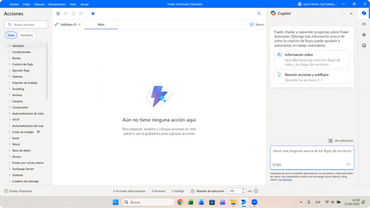Screen dimensions: 370x208
Task: Save the flow with the toolbar icon
Action: point(58,13)
